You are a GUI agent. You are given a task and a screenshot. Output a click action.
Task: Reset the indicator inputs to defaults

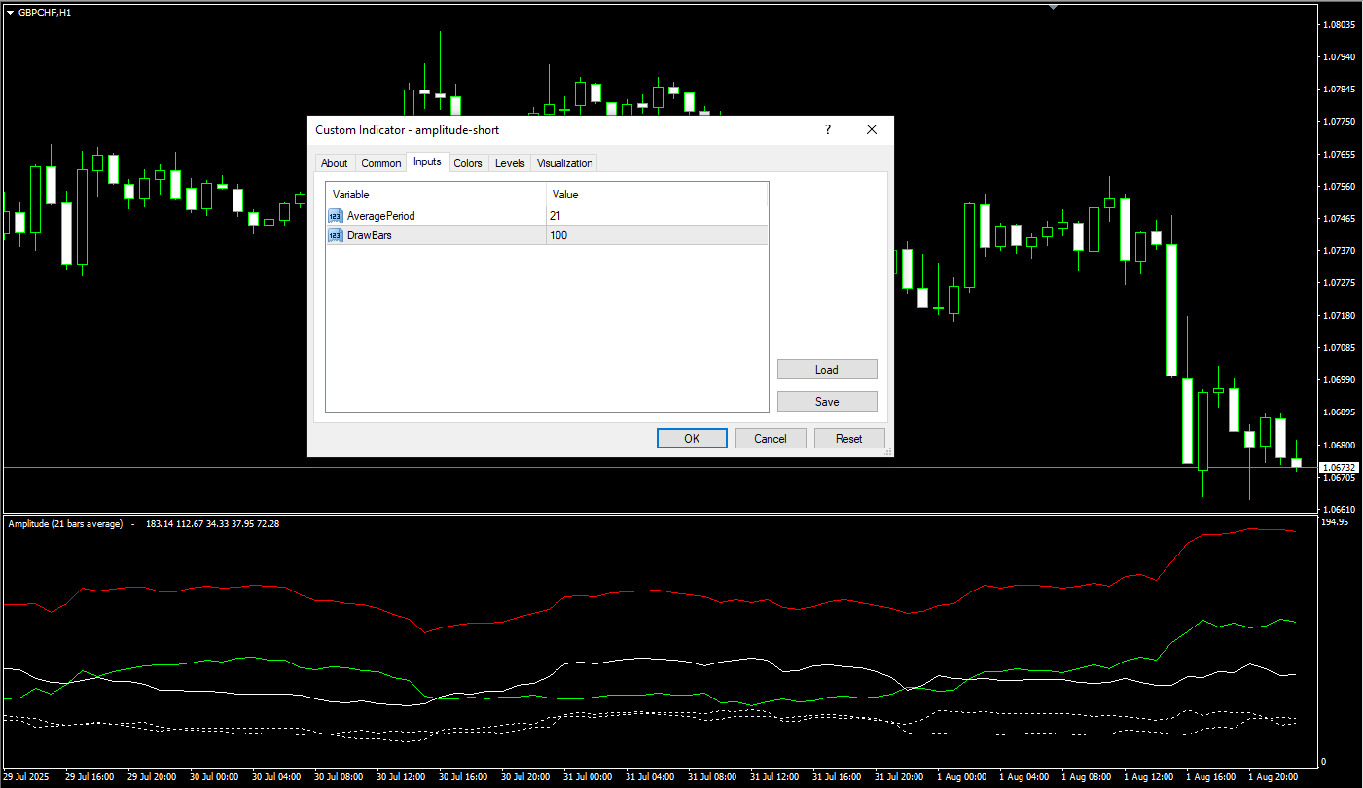(x=849, y=439)
